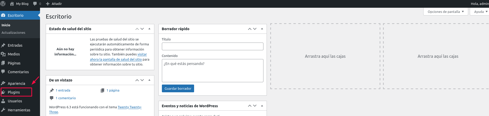Click the Comentarios speech bubble icon
The image size is (489, 116).
[3, 72]
